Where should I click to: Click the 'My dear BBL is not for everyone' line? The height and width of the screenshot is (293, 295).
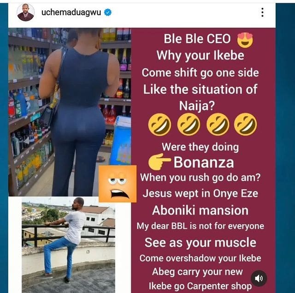point(201,226)
